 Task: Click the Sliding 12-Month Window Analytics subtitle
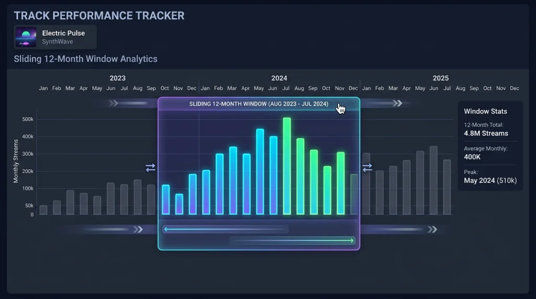click(x=85, y=59)
